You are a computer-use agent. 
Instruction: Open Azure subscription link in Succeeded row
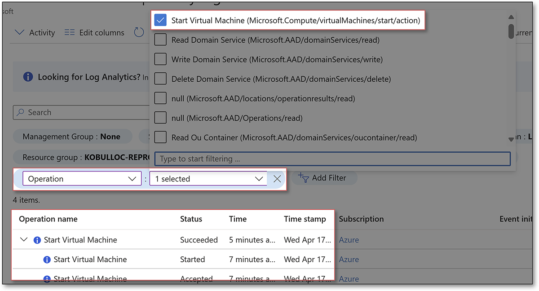coord(349,240)
